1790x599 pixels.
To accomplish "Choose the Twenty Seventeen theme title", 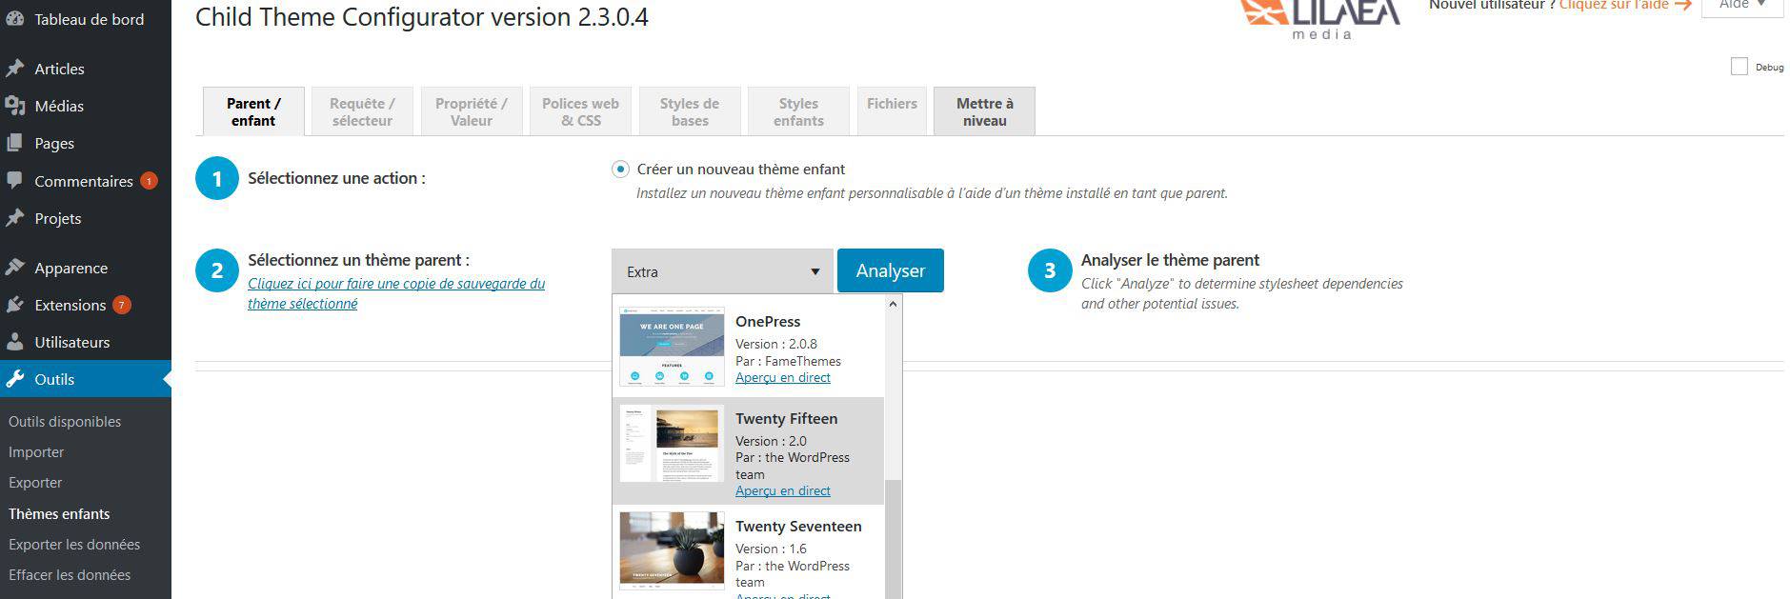I will click(x=798, y=527).
